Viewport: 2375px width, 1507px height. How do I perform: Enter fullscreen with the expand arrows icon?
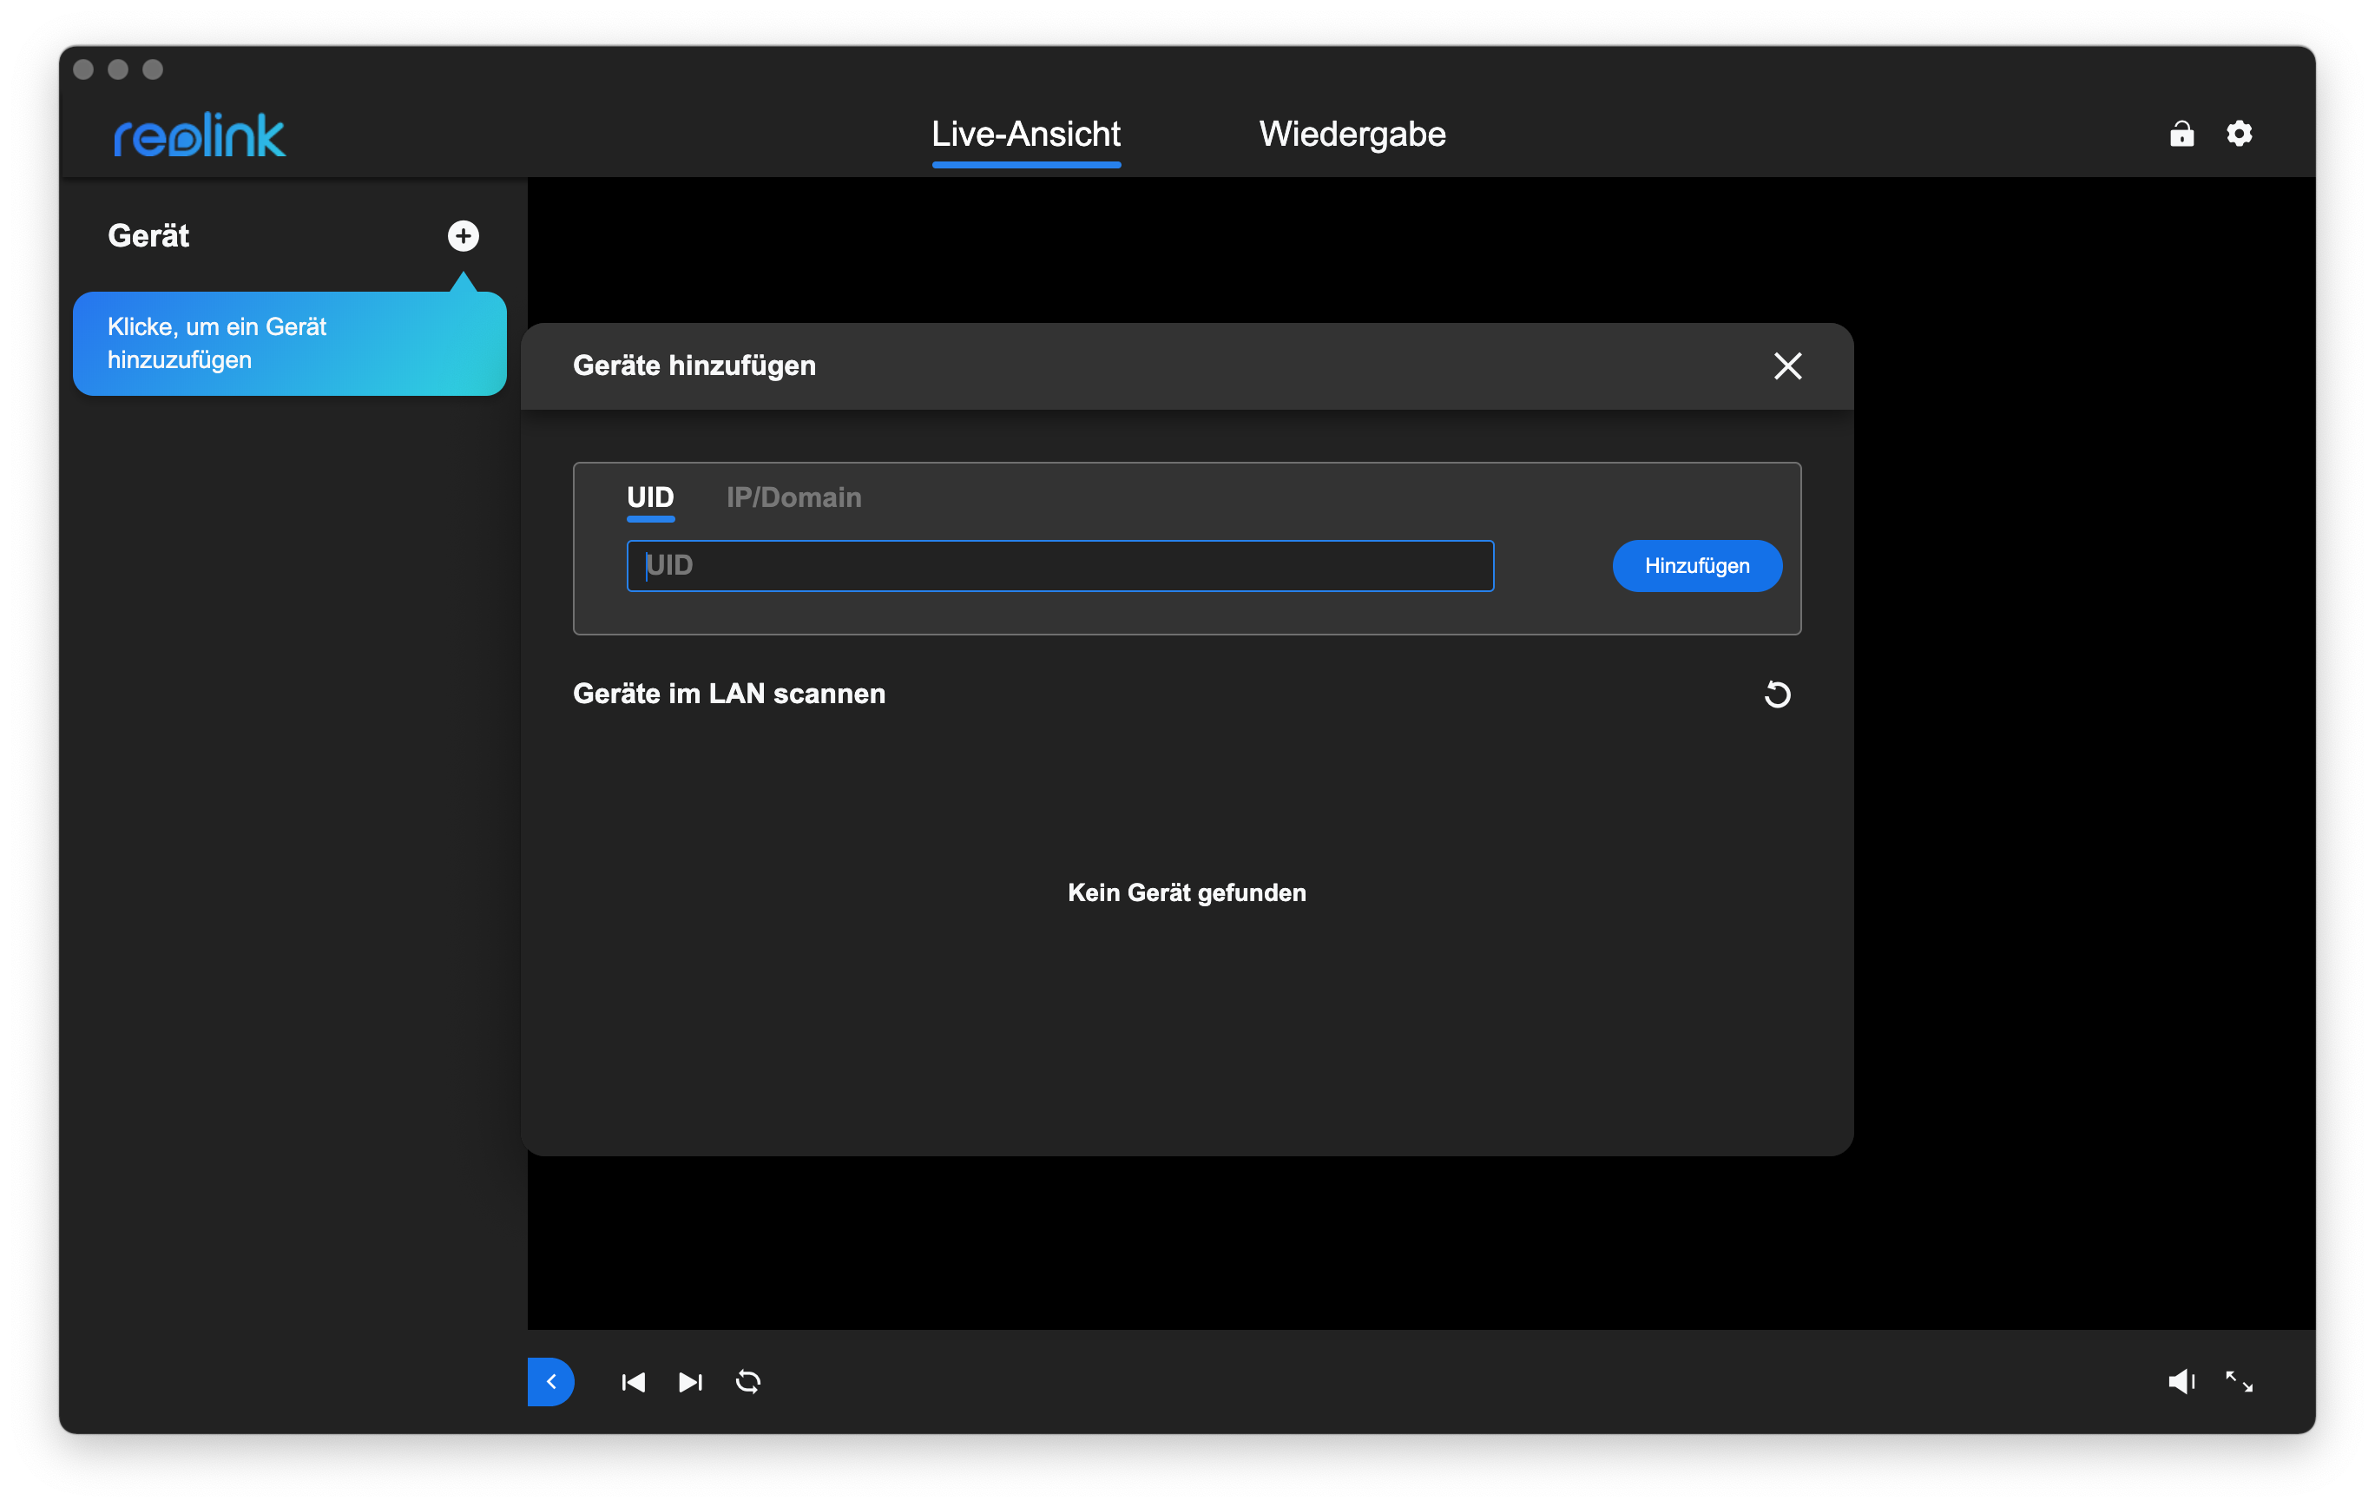click(x=2239, y=1382)
